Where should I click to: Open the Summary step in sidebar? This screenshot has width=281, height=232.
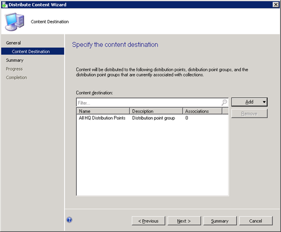pyautogui.click(x=15, y=60)
